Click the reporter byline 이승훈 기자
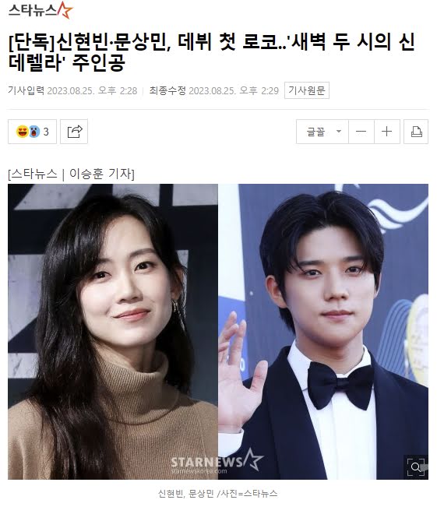Screen dimensions: 437x507 coord(101,174)
